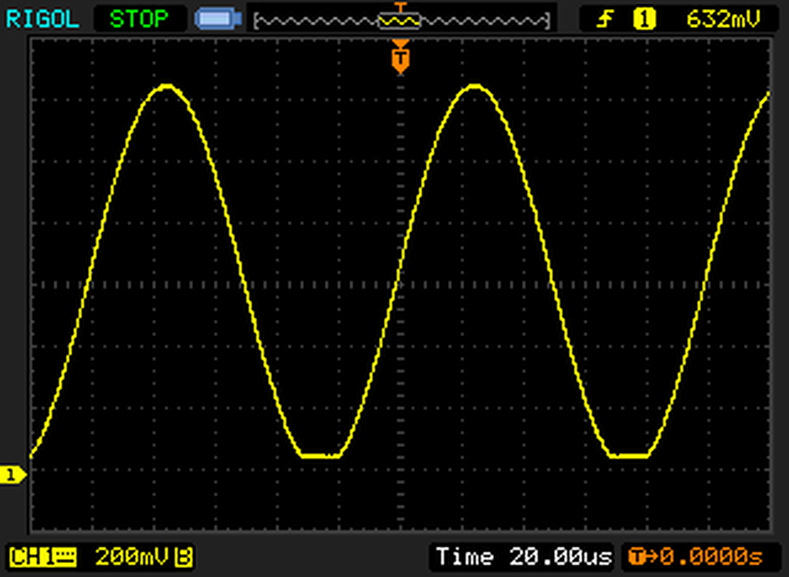The height and width of the screenshot is (577, 789).
Task: Click the 632mV trigger level readout
Action: tap(723, 19)
